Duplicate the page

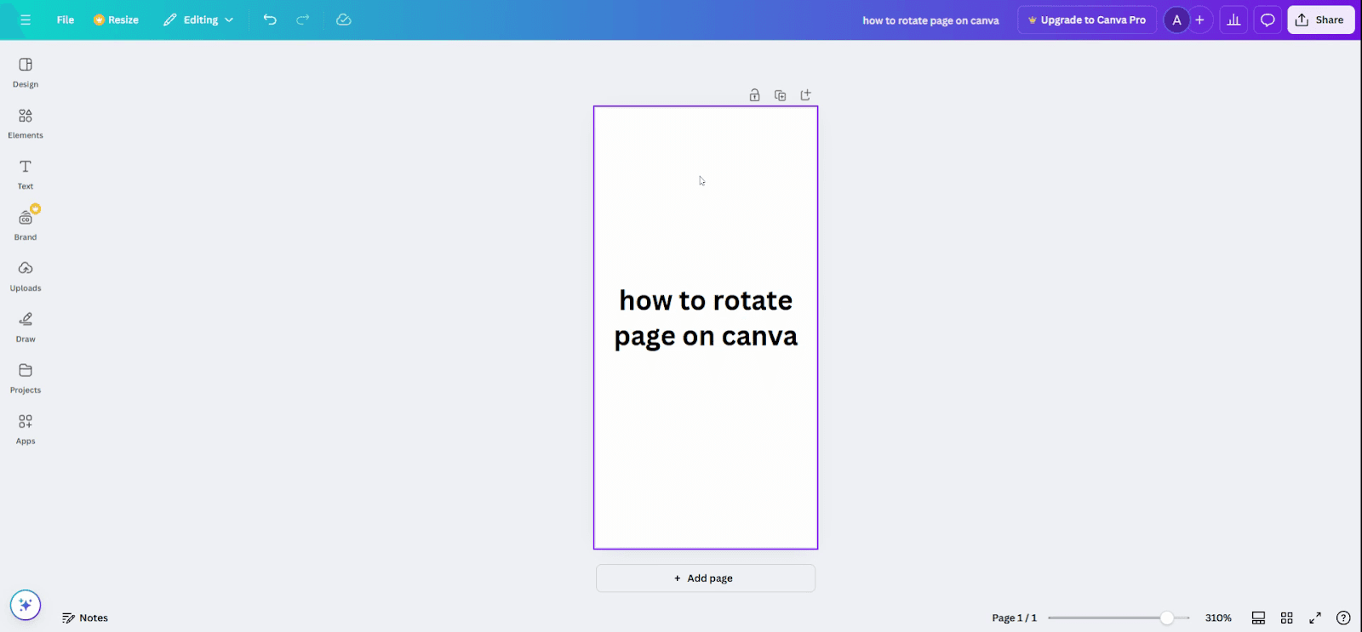pyautogui.click(x=780, y=95)
